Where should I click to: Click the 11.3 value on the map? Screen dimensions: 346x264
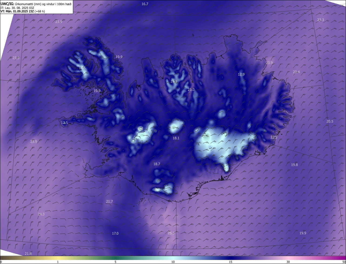pyautogui.click(x=174, y=82)
